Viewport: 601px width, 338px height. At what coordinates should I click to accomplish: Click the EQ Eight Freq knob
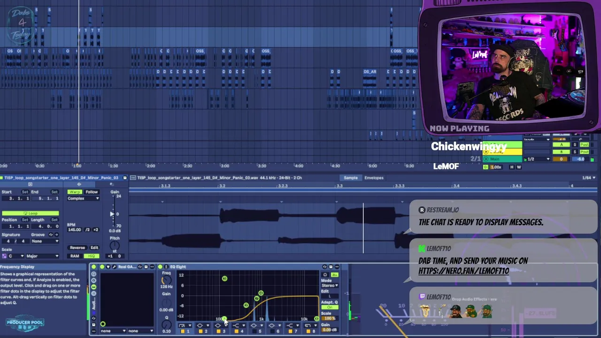(x=167, y=280)
